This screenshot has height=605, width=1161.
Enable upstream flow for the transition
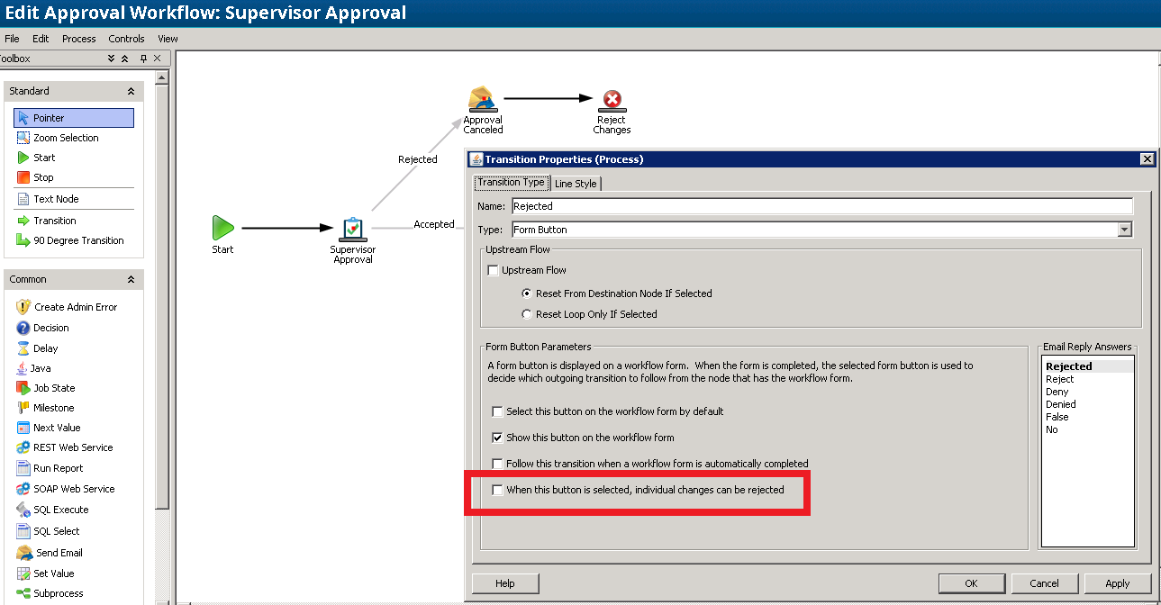point(494,269)
